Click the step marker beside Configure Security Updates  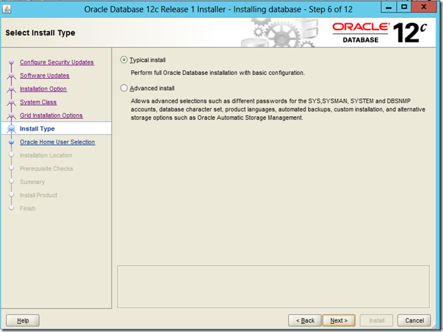(x=11, y=62)
